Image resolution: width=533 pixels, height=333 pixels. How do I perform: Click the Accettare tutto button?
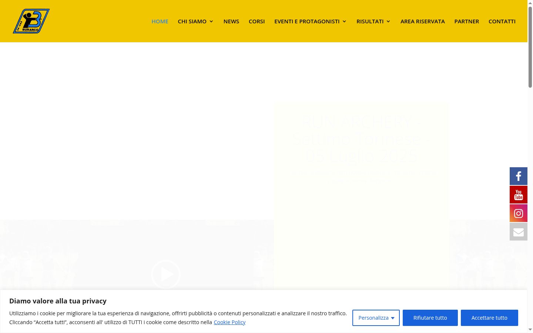click(x=489, y=318)
